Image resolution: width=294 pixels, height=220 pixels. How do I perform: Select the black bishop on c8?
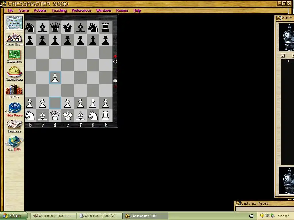pos(42,27)
